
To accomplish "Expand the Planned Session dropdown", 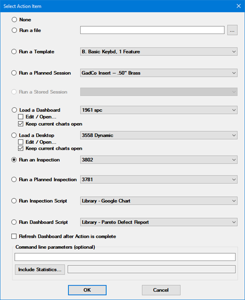I will 159,73.
